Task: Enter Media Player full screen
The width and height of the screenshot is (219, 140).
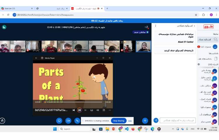Action: [104, 110]
